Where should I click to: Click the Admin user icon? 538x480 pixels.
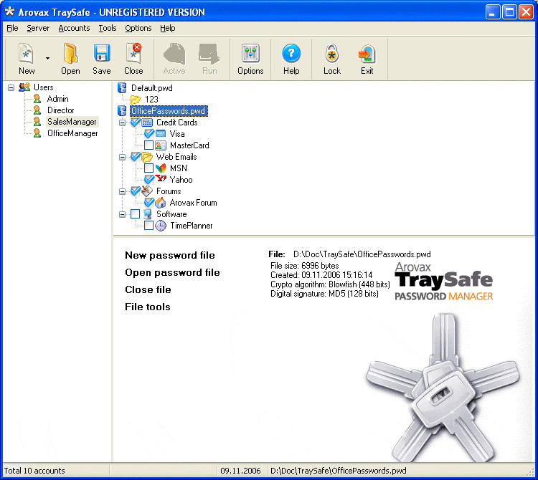point(37,99)
